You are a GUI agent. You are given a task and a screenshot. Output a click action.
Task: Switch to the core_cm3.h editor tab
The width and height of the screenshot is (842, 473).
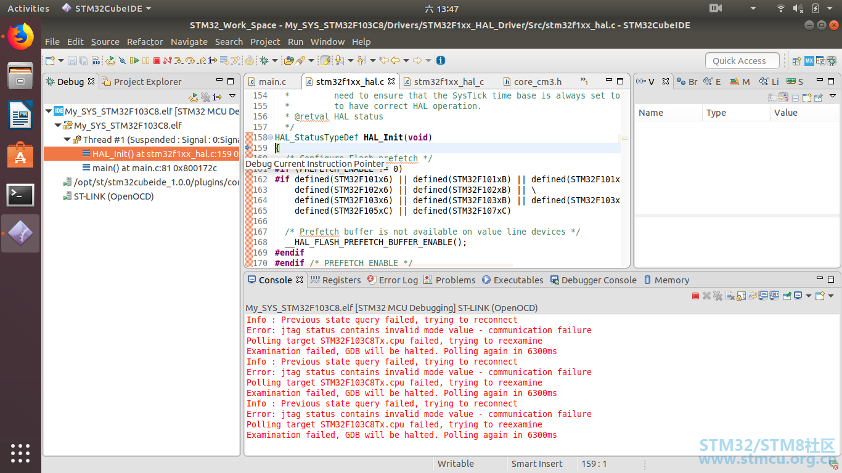(532, 81)
